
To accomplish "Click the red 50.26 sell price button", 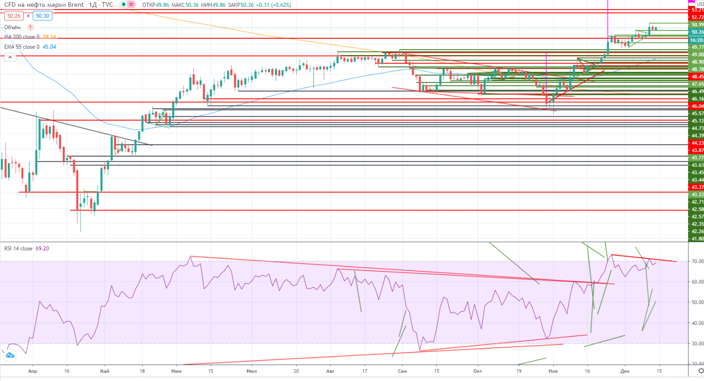I will tap(14, 16).
